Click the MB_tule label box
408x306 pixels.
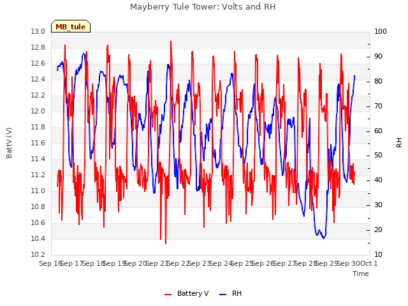pos(71,26)
